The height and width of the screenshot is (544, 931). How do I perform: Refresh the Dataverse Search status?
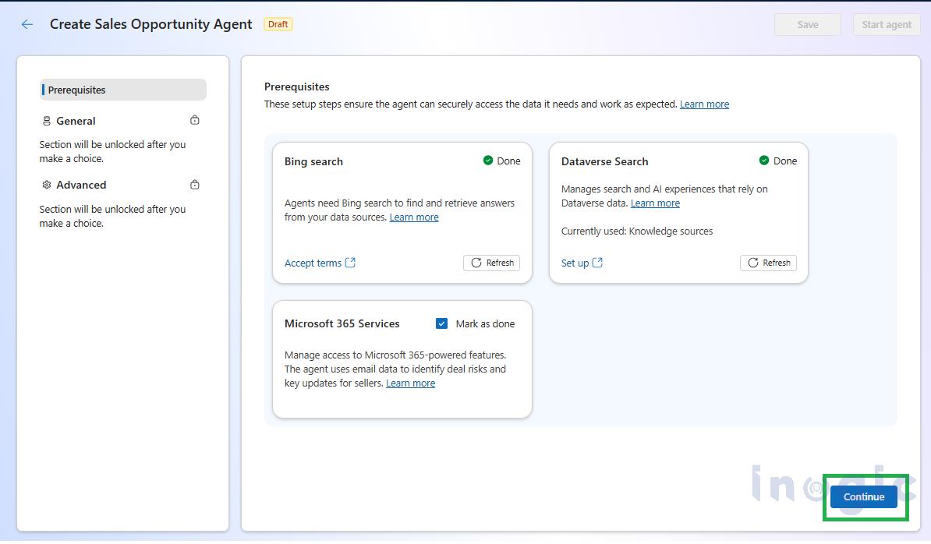(x=768, y=263)
